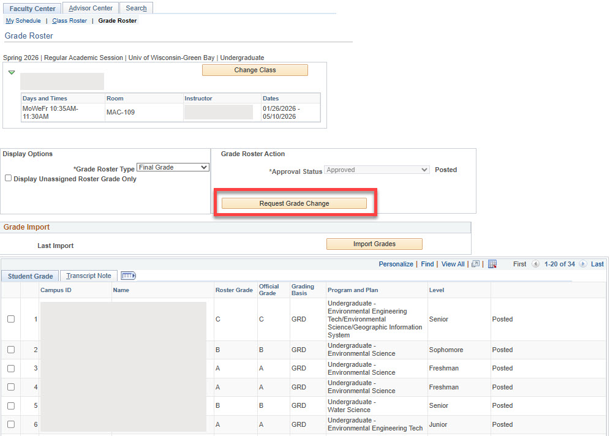Open Transcript Note tab
Image resolution: width=610 pixels, height=436 pixels.
coord(89,276)
